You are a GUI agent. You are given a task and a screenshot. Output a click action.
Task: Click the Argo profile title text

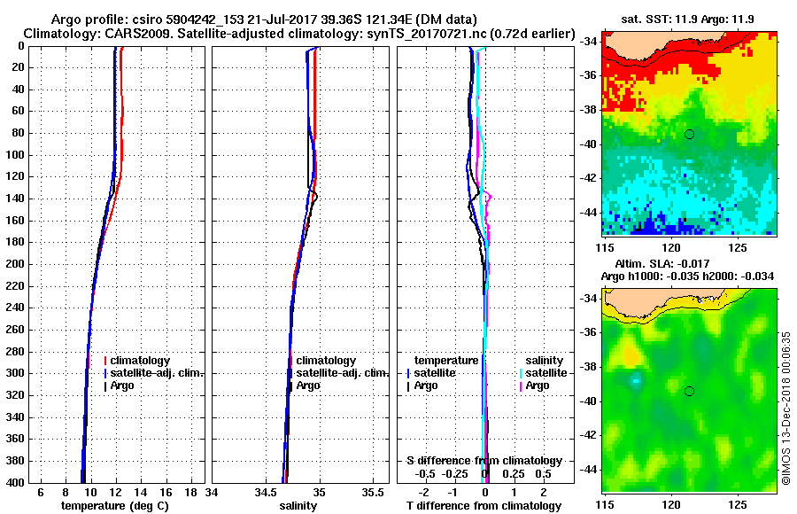click(264, 19)
